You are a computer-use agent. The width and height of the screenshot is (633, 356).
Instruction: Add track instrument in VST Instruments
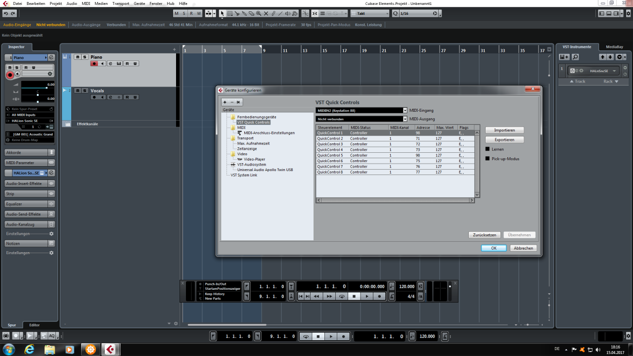pos(564,57)
